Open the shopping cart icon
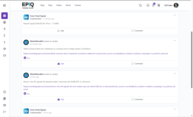 (159, 5)
